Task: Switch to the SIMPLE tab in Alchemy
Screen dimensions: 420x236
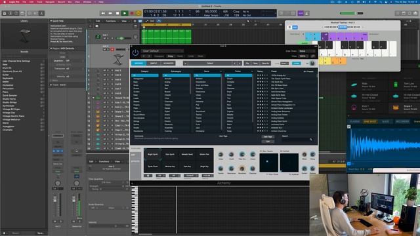Action: (154, 63)
